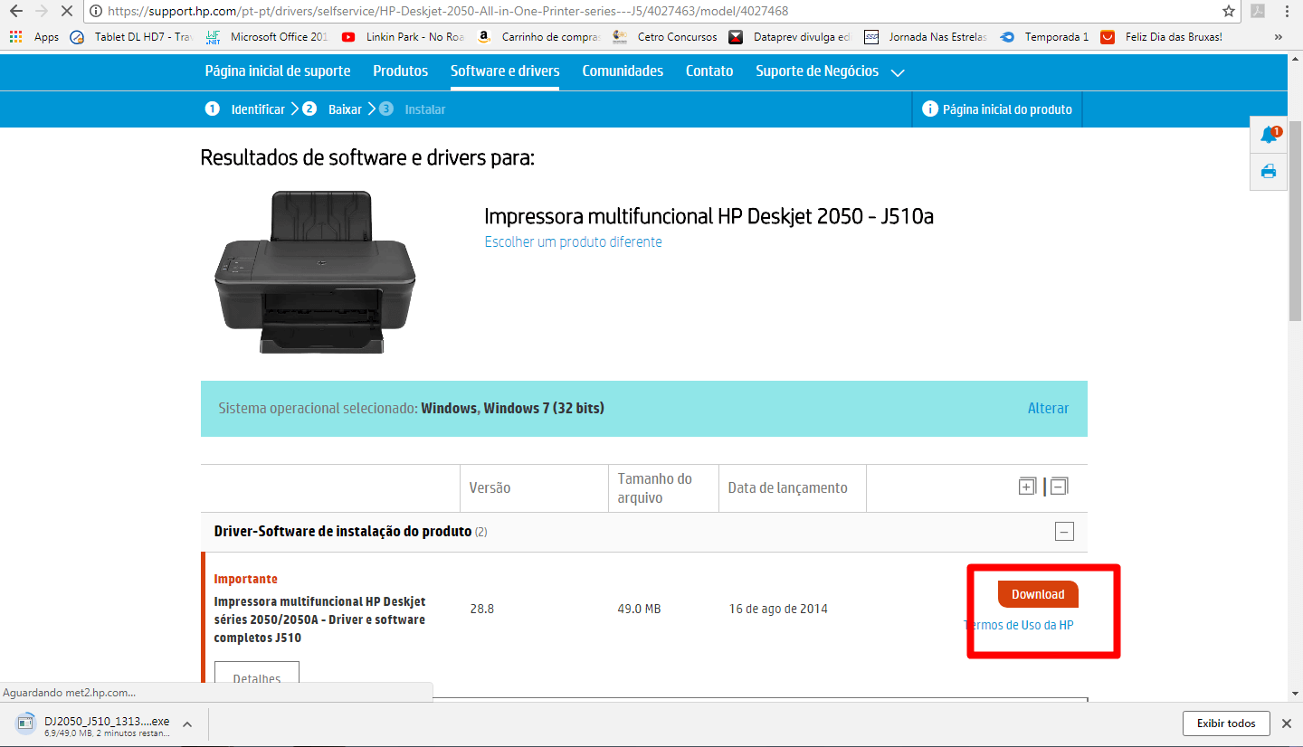Screen dimensions: 1303x747
Task: Close the downloads bar
Action: click(x=1287, y=723)
